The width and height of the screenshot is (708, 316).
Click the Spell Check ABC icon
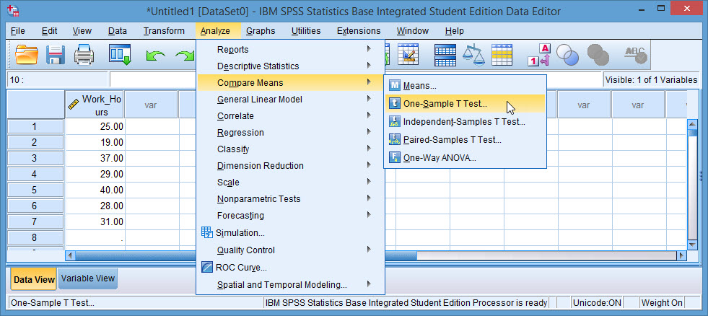click(635, 55)
